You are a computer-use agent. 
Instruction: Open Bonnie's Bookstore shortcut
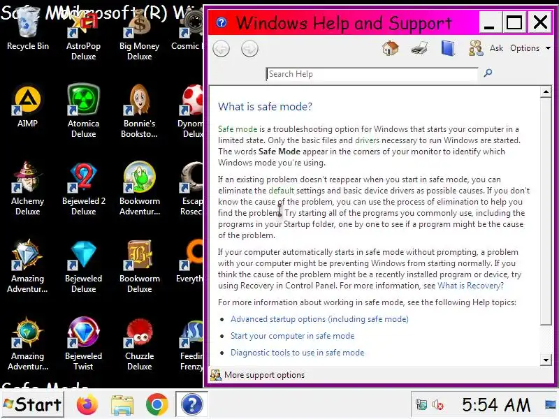coord(139,111)
